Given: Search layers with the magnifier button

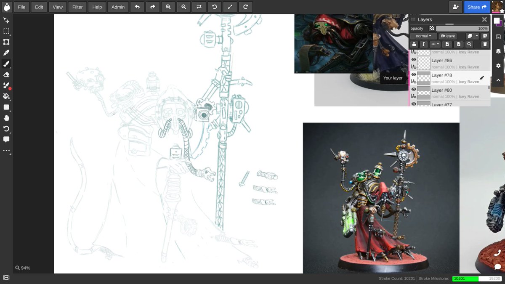Looking at the screenshot, I should pos(469,44).
